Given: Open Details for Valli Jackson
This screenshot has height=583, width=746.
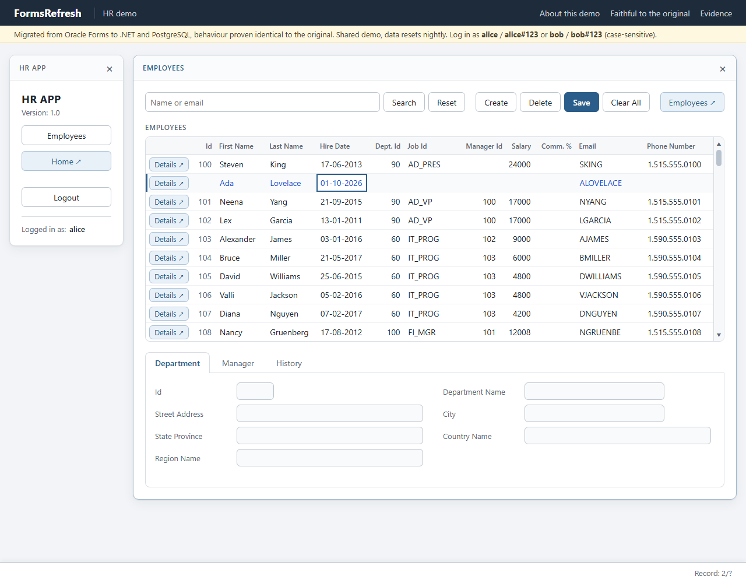Looking at the screenshot, I should pos(169,296).
